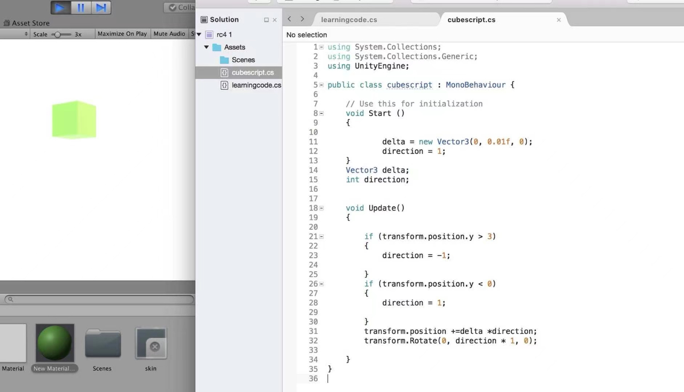Switch to the learningcode.cs tab
Image resolution: width=684 pixels, height=392 pixels.
coord(349,20)
